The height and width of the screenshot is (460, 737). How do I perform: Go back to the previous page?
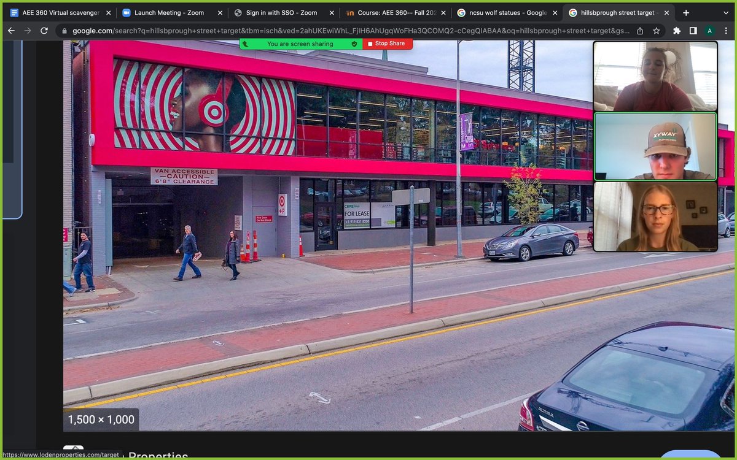click(x=11, y=31)
